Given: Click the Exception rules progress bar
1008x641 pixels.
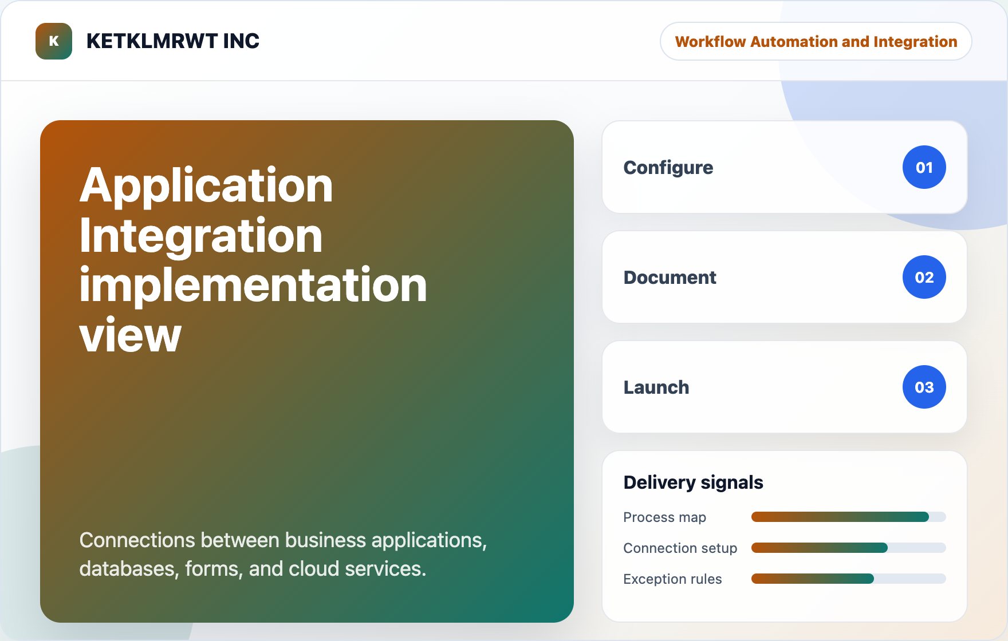Looking at the screenshot, I should tap(849, 579).
